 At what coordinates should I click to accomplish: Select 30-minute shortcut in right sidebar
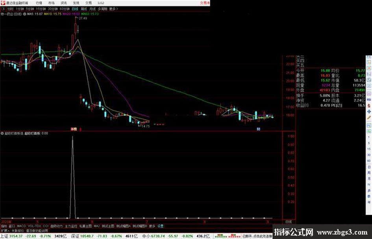369,155
